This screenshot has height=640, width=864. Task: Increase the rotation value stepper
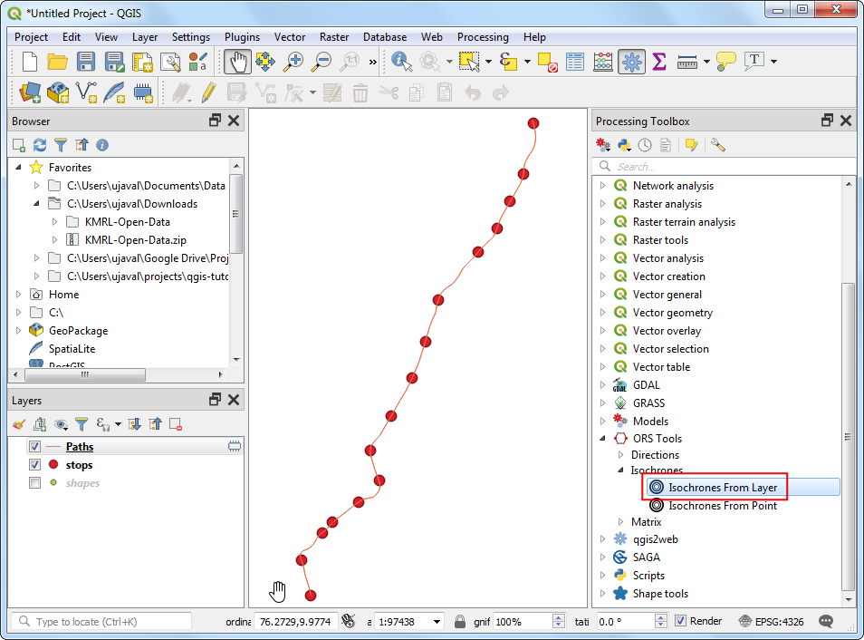point(661,618)
